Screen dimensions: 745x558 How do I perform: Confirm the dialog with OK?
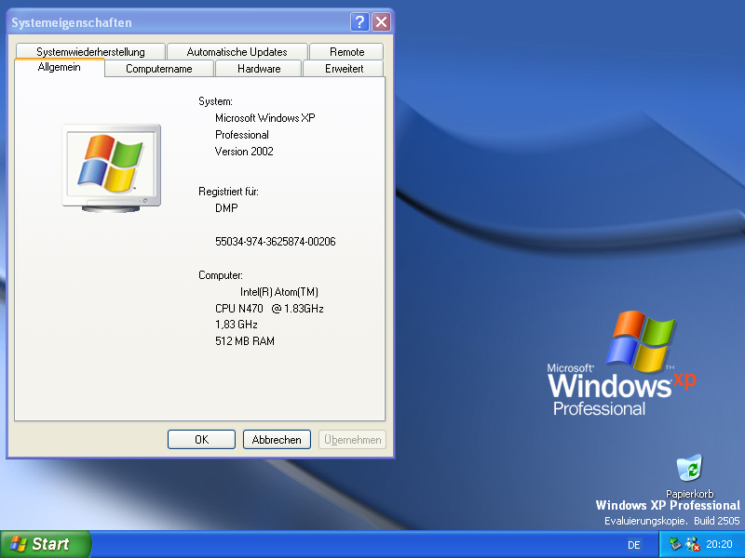pos(201,439)
